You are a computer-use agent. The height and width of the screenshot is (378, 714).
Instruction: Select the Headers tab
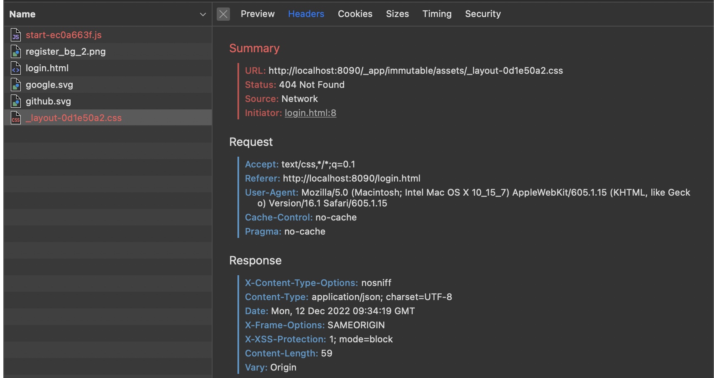click(306, 14)
